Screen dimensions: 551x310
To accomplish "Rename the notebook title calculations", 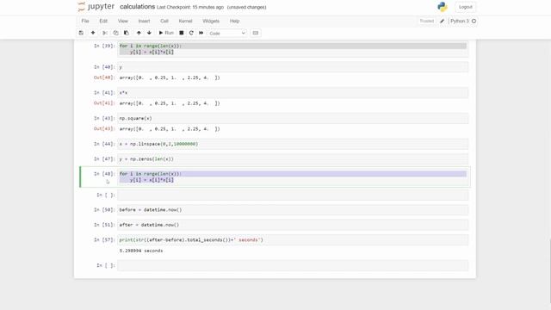I will (138, 7).
